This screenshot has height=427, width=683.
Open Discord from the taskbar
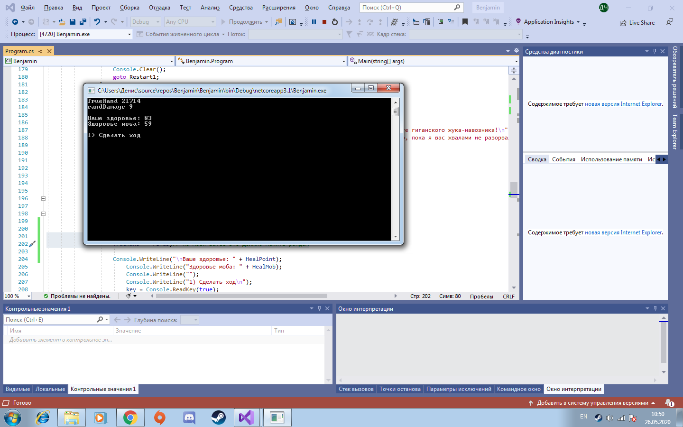coord(189,418)
